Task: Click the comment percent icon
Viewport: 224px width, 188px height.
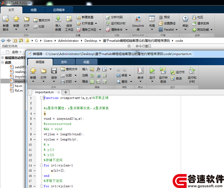Action: [92, 75]
